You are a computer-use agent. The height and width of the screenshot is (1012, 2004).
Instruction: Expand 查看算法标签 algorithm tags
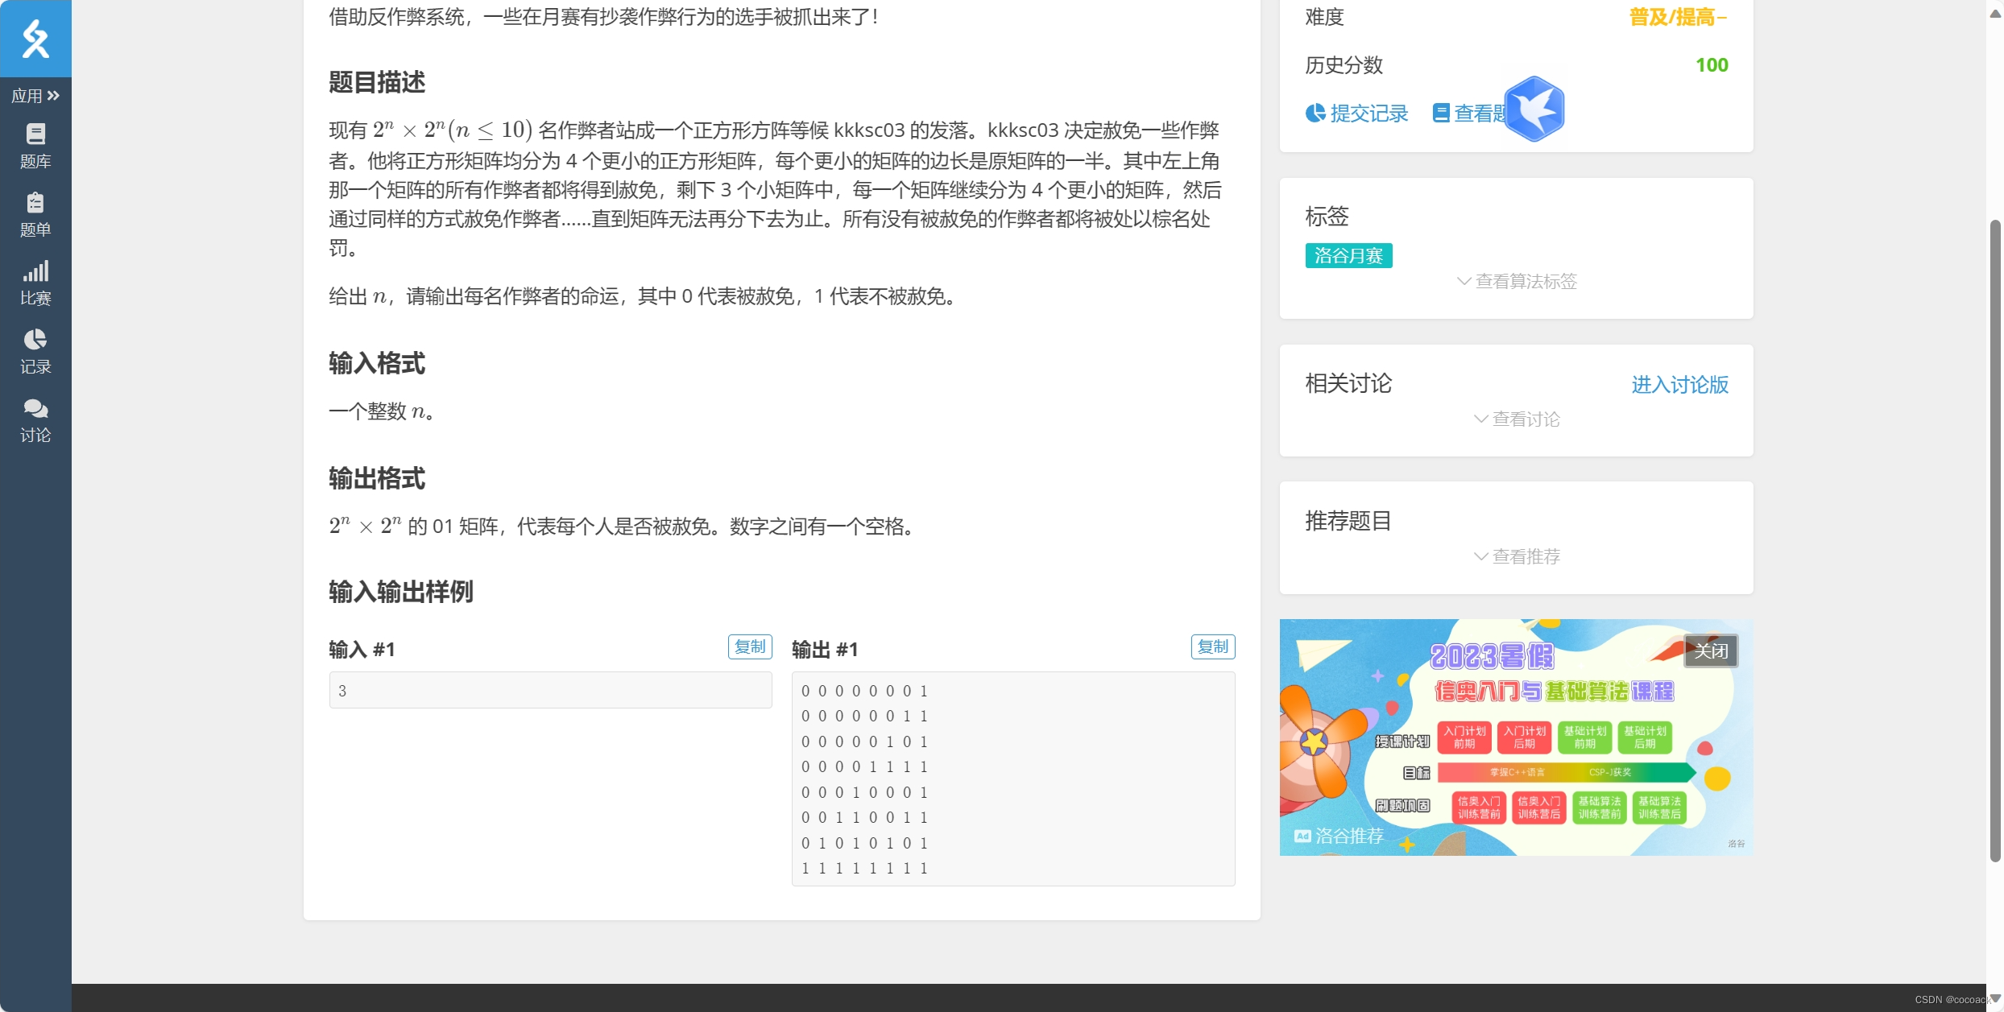[x=1517, y=281]
